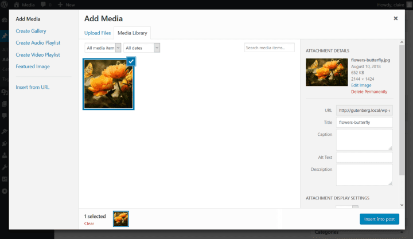Viewport: 413px width, 239px height.
Task: Click the Howdy, claire account menu
Action: (x=393, y=5)
